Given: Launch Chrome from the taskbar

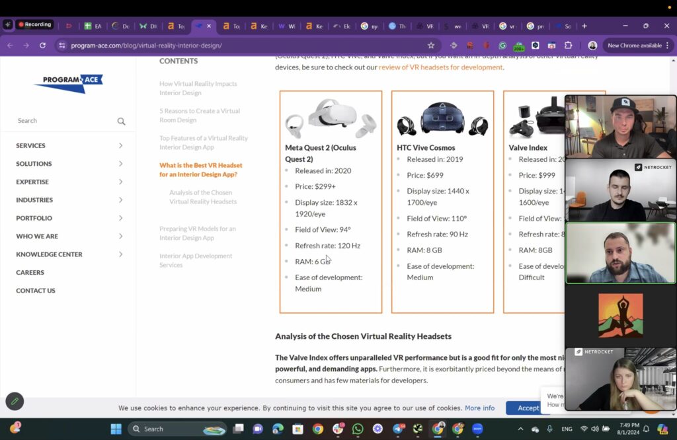Looking at the screenshot, I should pos(317,429).
